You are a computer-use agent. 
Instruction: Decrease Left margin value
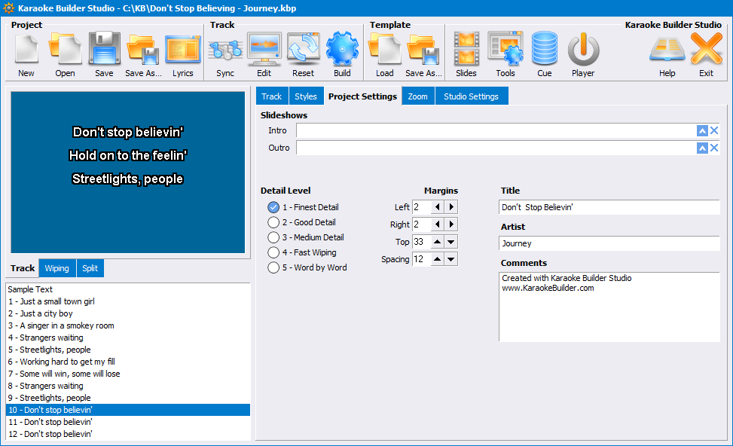click(x=438, y=207)
